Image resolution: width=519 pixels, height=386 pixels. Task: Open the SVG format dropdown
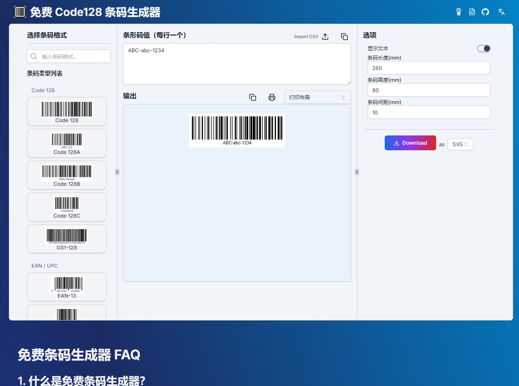point(460,144)
